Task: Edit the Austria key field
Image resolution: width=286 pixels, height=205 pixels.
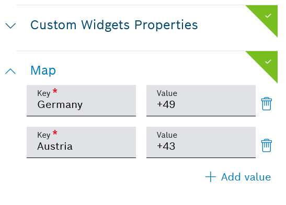Action: pos(81,142)
